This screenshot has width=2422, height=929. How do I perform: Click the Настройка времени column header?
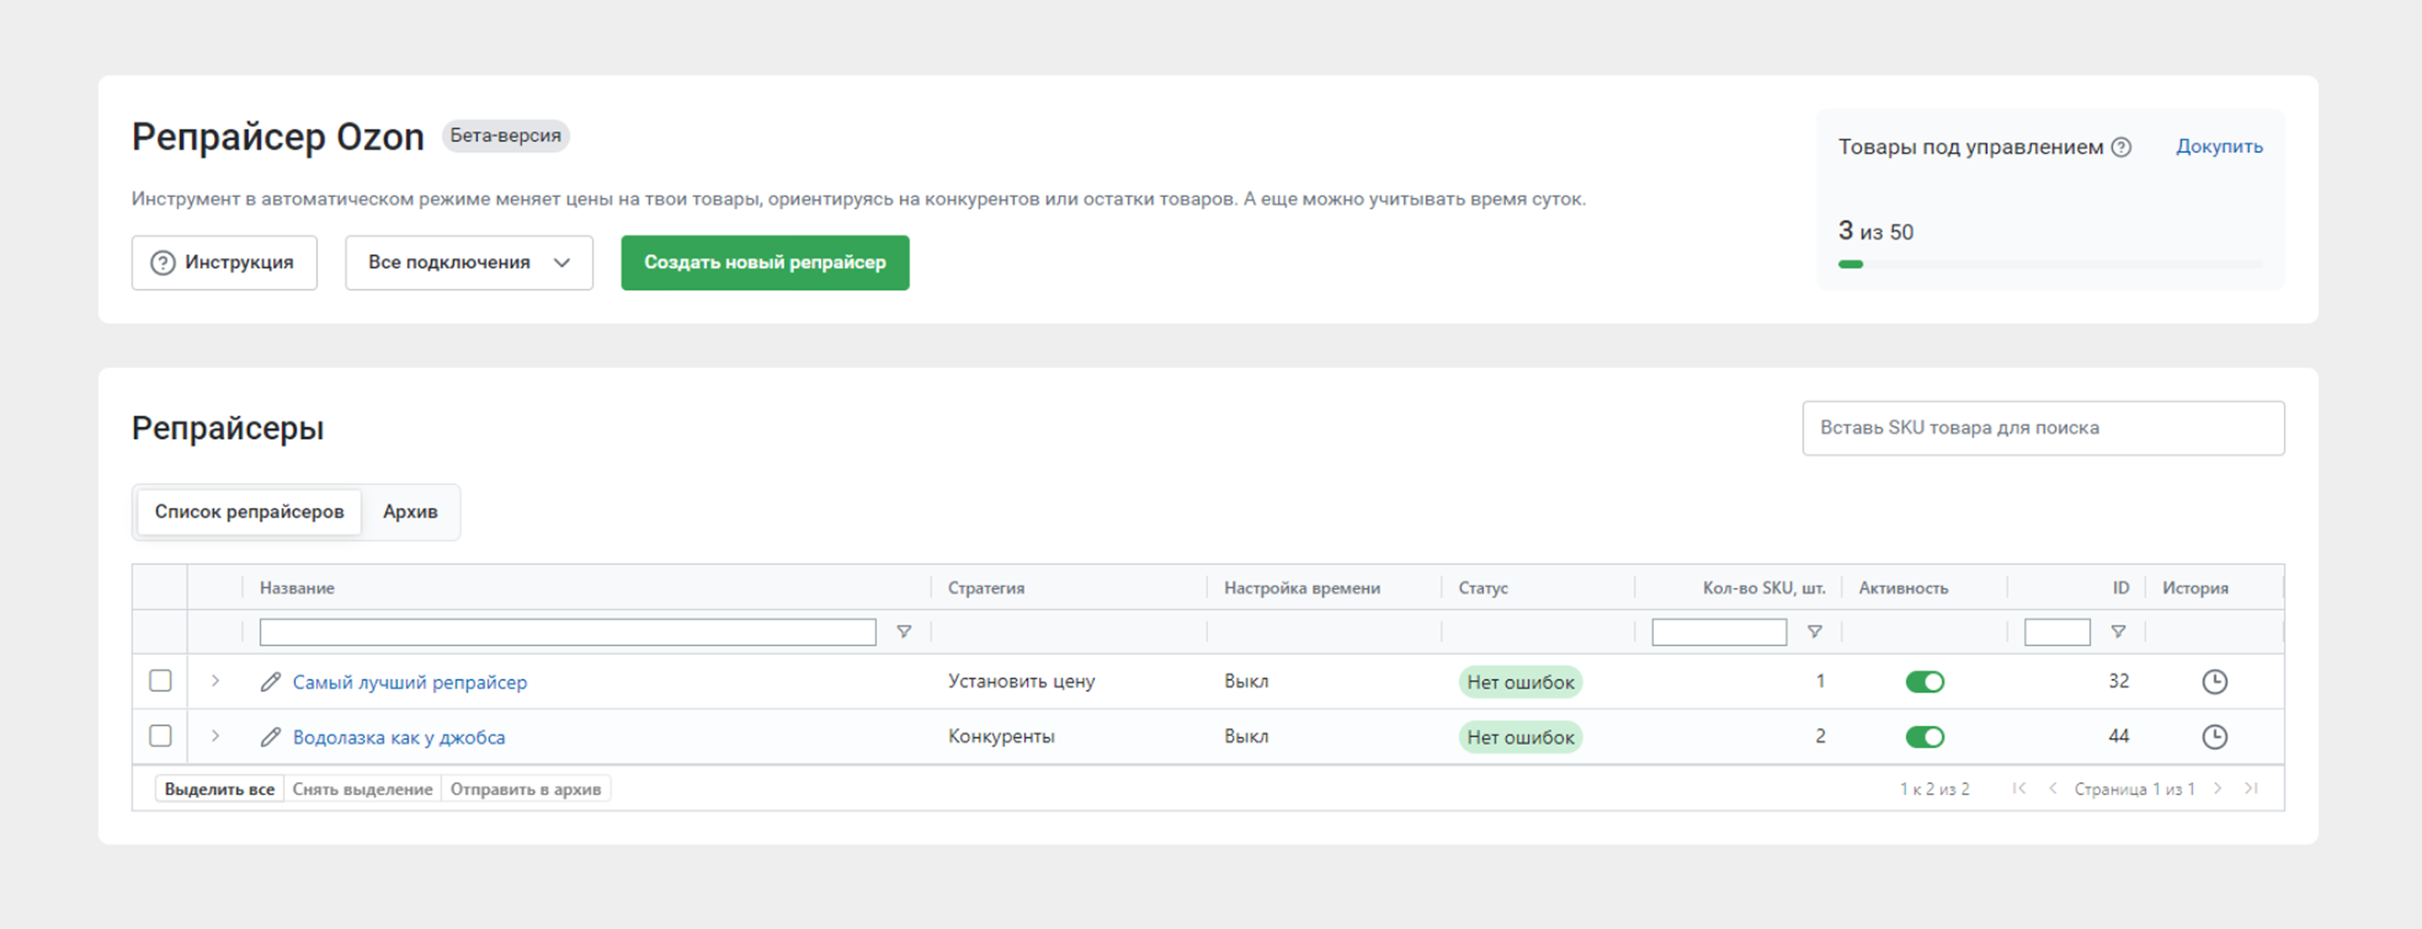(1302, 588)
